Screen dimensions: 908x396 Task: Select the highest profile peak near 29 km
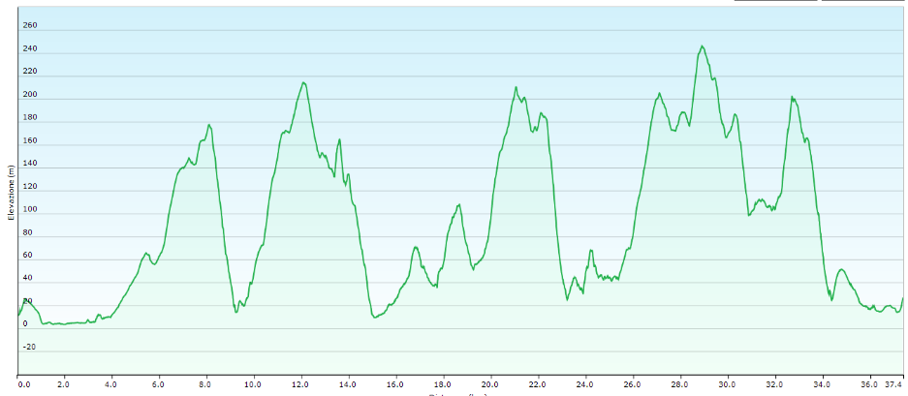pyautogui.click(x=702, y=46)
